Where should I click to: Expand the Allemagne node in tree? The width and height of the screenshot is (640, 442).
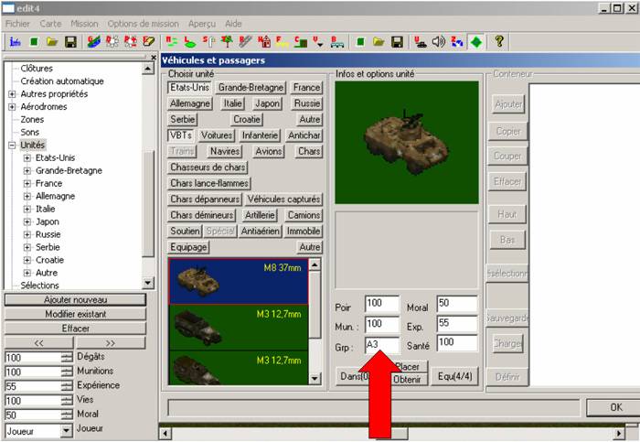pos(27,196)
